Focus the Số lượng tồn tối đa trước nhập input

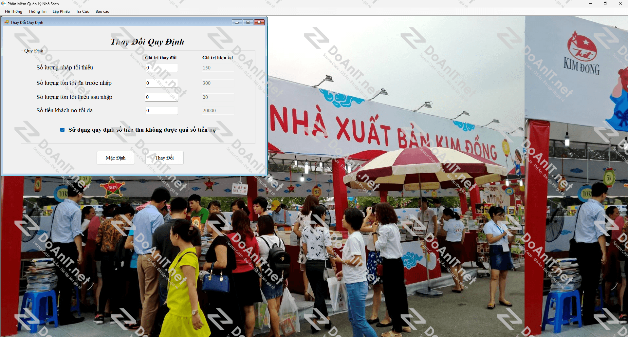point(162,83)
